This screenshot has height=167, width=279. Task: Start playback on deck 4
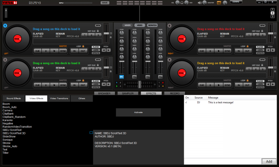pyautogui.click(x=219, y=85)
